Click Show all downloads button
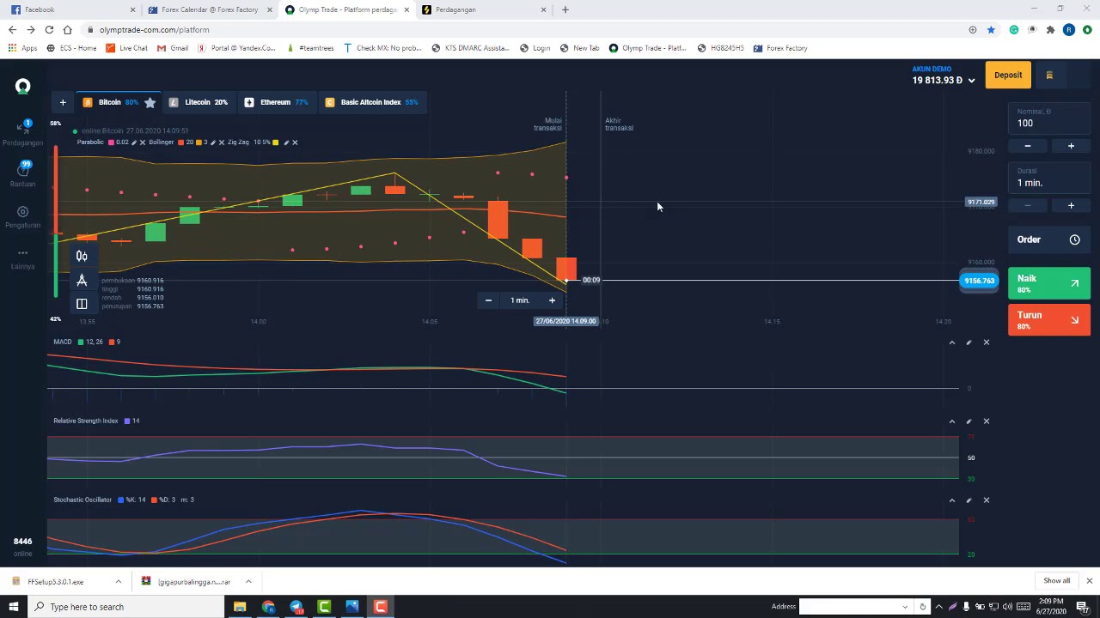Image resolution: width=1100 pixels, height=618 pixels. tap(1056, 581)
